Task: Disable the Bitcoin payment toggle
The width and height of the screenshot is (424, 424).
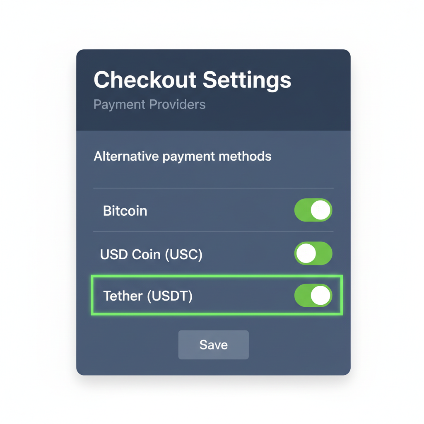Action: 313,210
